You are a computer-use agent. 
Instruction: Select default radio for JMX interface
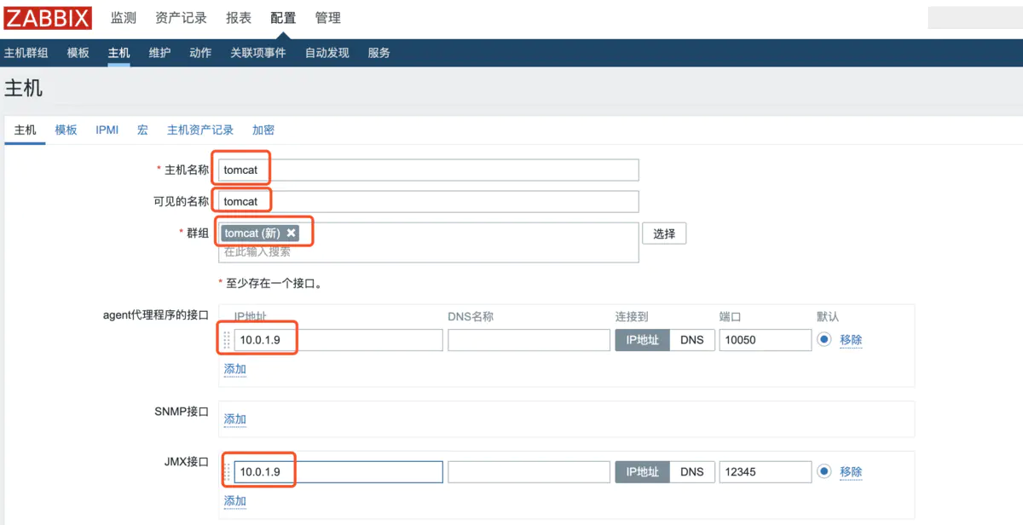(x=824, y=471)
